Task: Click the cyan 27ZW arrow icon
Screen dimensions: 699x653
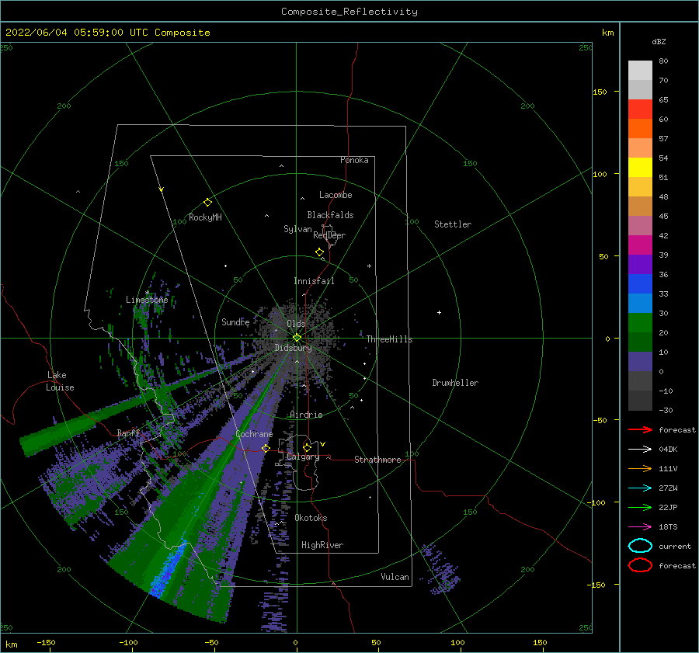Action: pyautogui.click(x=640, y=488)
